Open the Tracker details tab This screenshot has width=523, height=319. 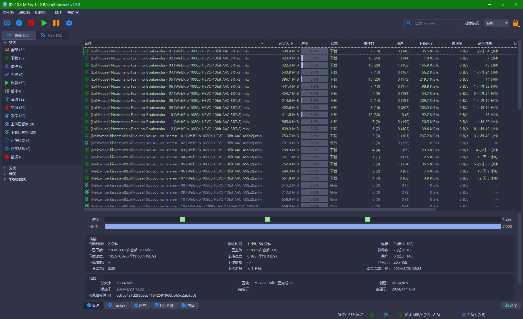click(x=117, y=305)
